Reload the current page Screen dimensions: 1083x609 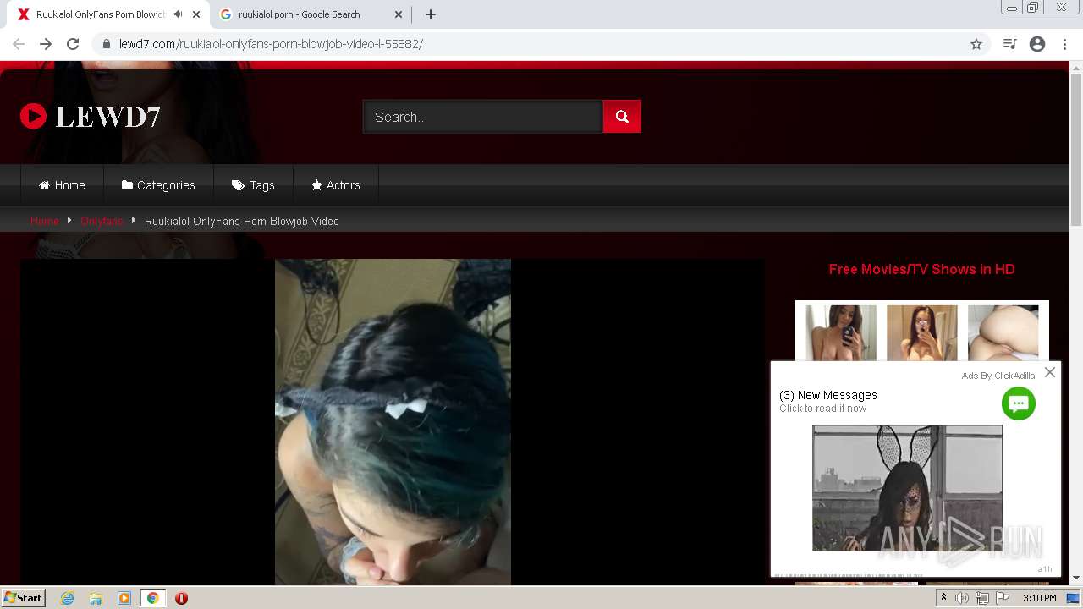73,44
